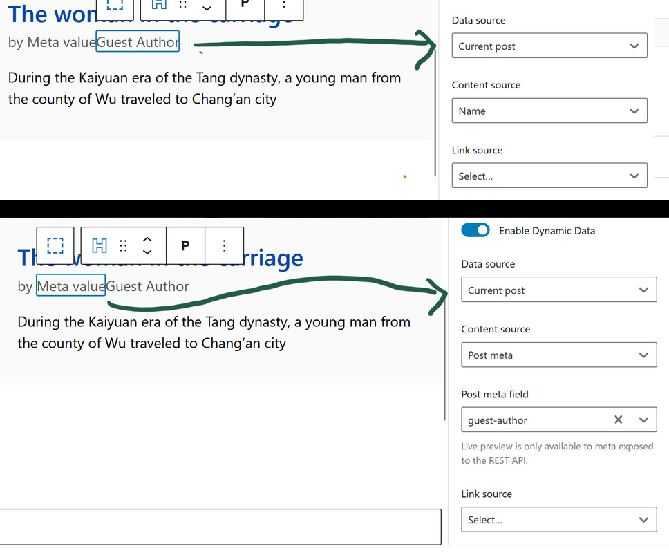Click the unhighlighted Guest Author text after Meta value
The height and width of the screenshot is (553, 669).
[147, 286]
